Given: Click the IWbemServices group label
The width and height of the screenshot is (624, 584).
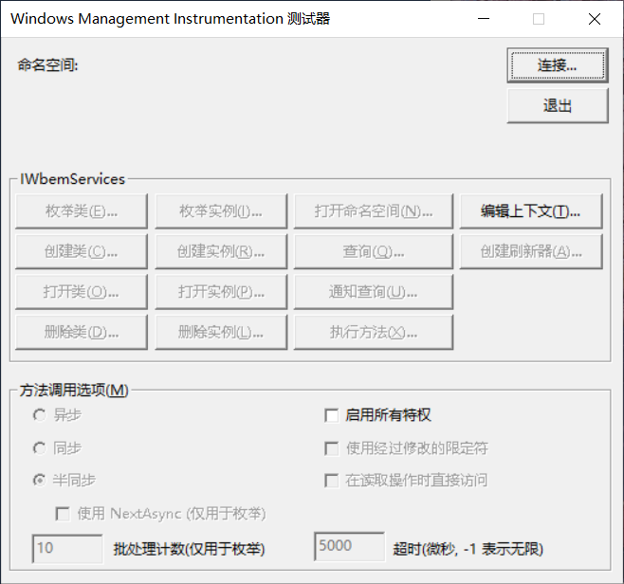Looking at the screenshot, I should [72, 179].
